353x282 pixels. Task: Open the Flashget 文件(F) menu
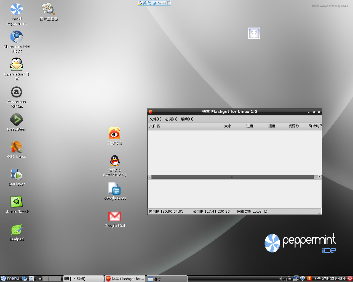[x=155, y=119]
